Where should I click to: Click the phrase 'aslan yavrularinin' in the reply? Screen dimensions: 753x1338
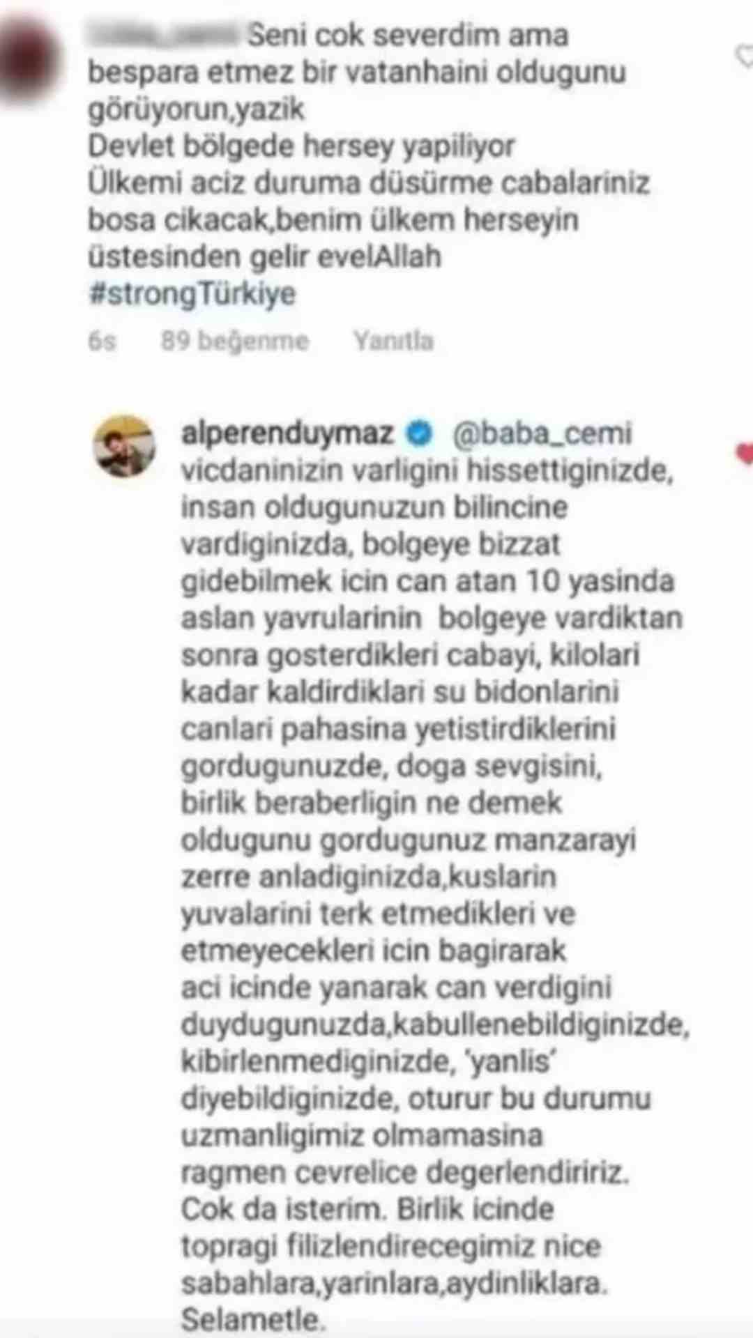pos(301,619)
